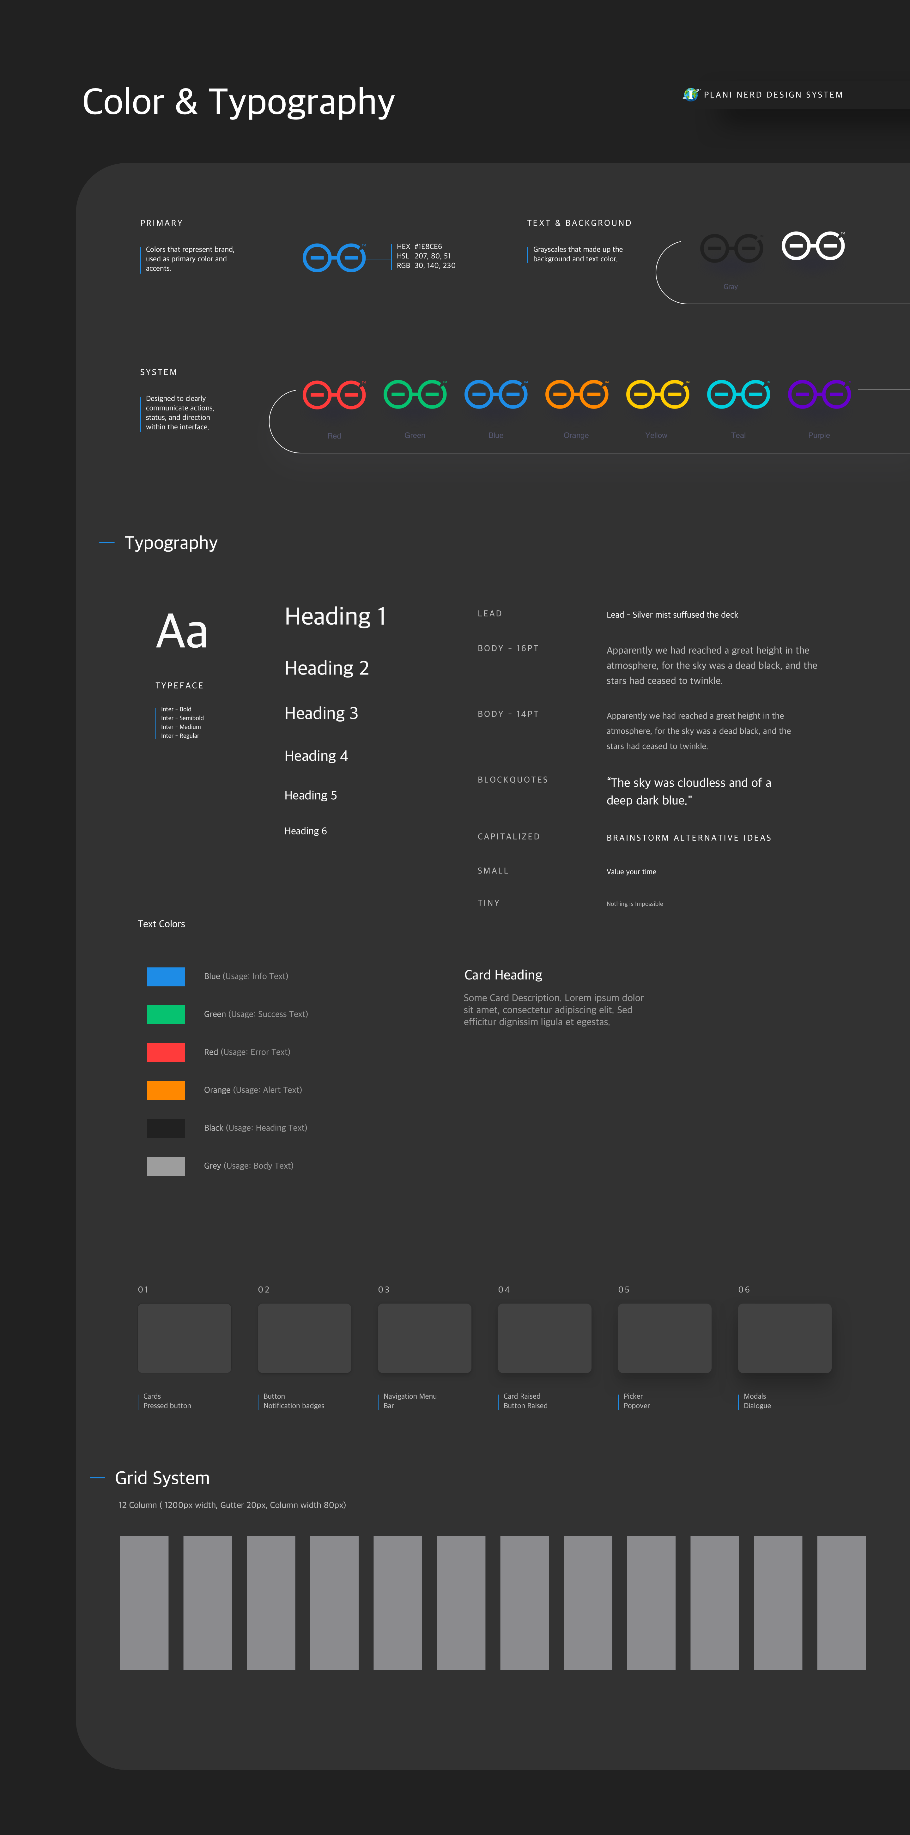Pick the Yellow system glasses icon

tap(658, 395)
